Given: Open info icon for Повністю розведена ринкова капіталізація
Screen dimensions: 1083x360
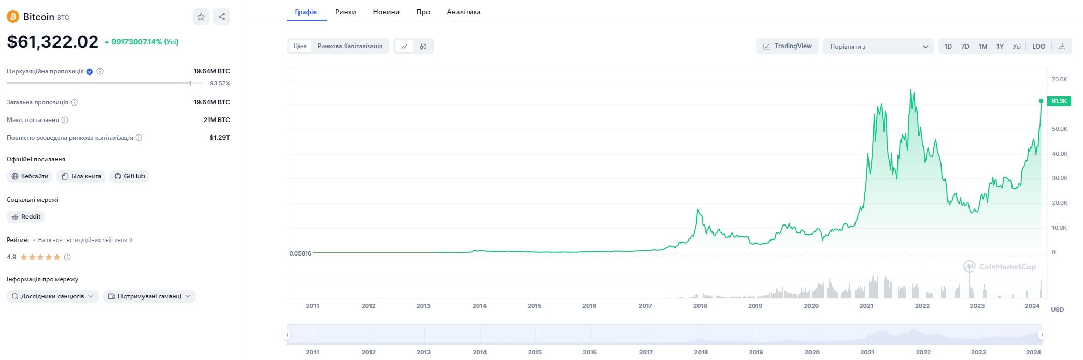Looking at the screenshot, I should coord(139,138).
